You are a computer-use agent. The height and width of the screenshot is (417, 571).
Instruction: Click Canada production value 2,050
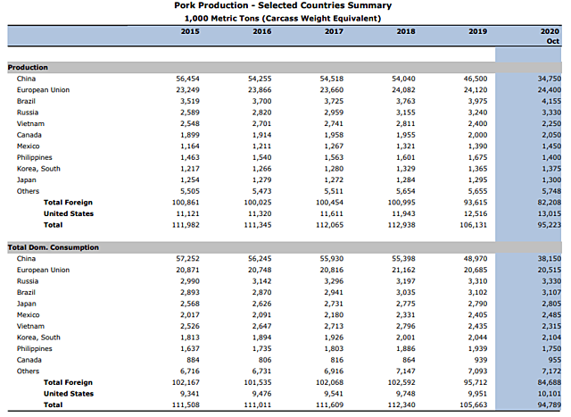tap(551, 135)
